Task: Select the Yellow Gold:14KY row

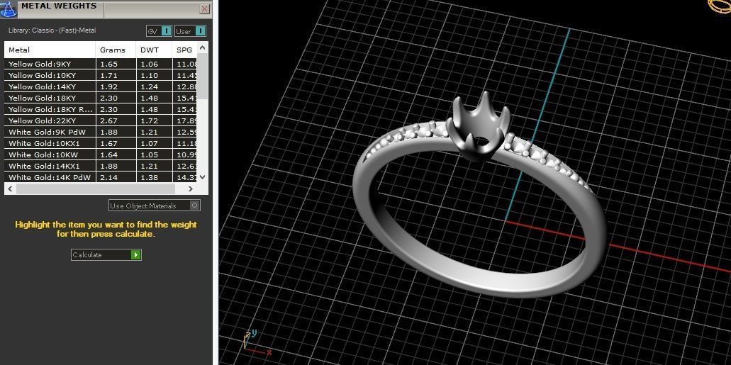Action: click(101, 86)
